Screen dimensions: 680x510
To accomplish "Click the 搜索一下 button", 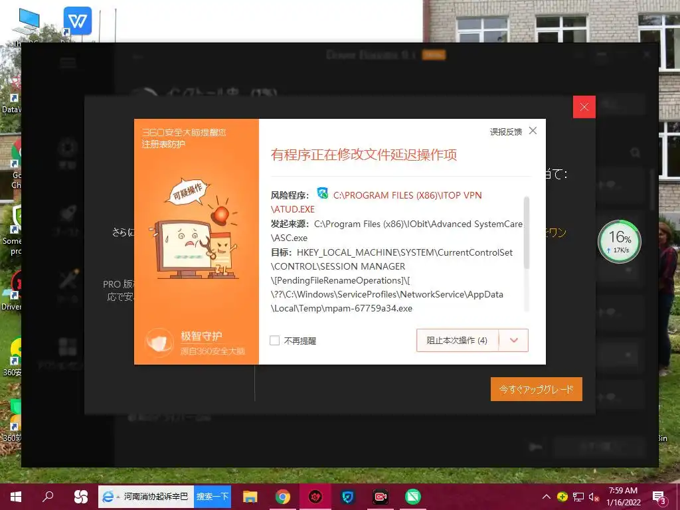I will (212, 497).
